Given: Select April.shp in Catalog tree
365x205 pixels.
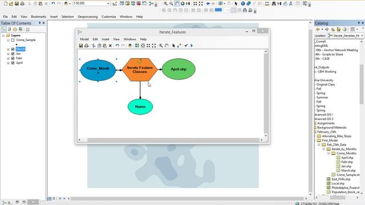Looking at the screenshot, I should pos(347,158).
